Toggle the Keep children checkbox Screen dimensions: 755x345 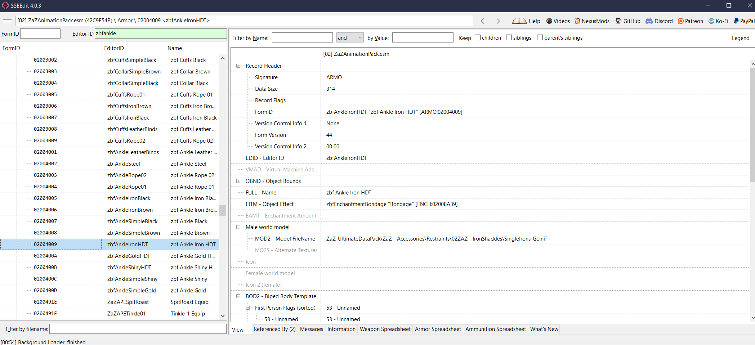[x=478, y=37]
